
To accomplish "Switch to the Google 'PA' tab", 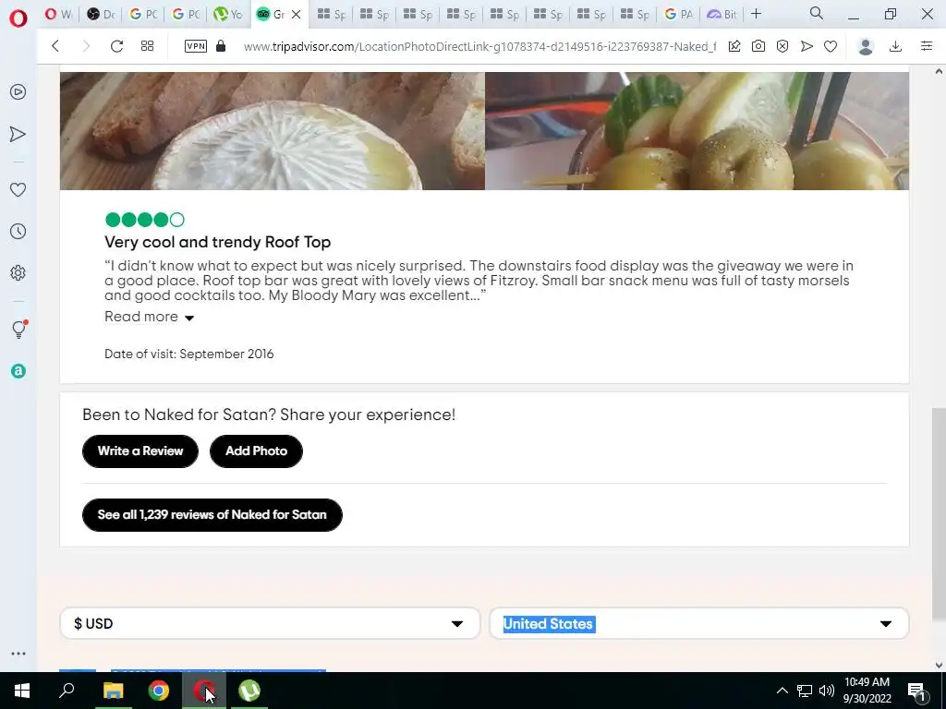I will pos(678,14).
